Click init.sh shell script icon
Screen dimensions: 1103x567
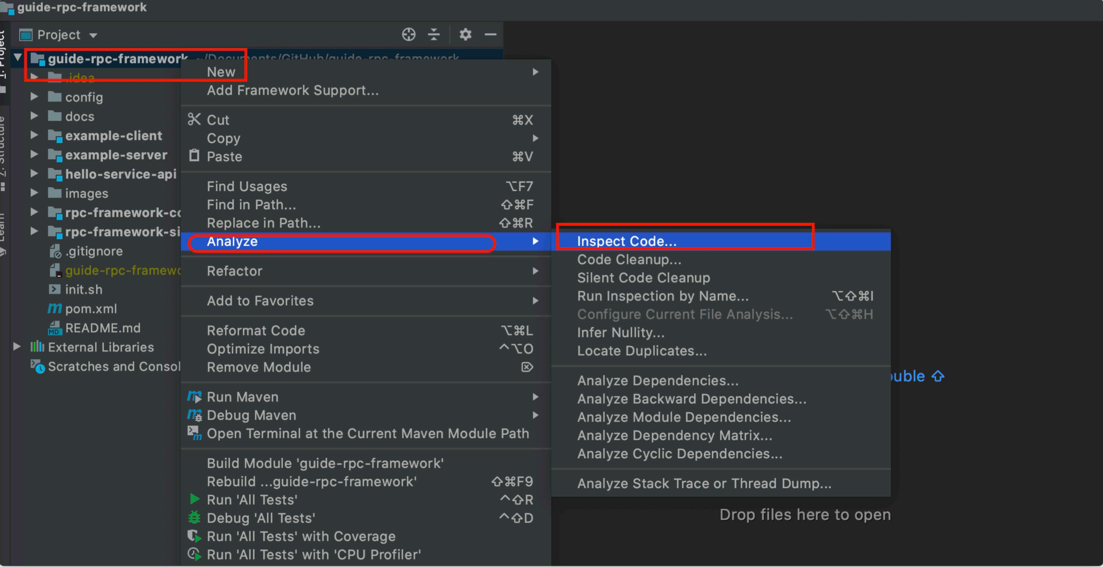pyautogui.click(x=55, y=289)
